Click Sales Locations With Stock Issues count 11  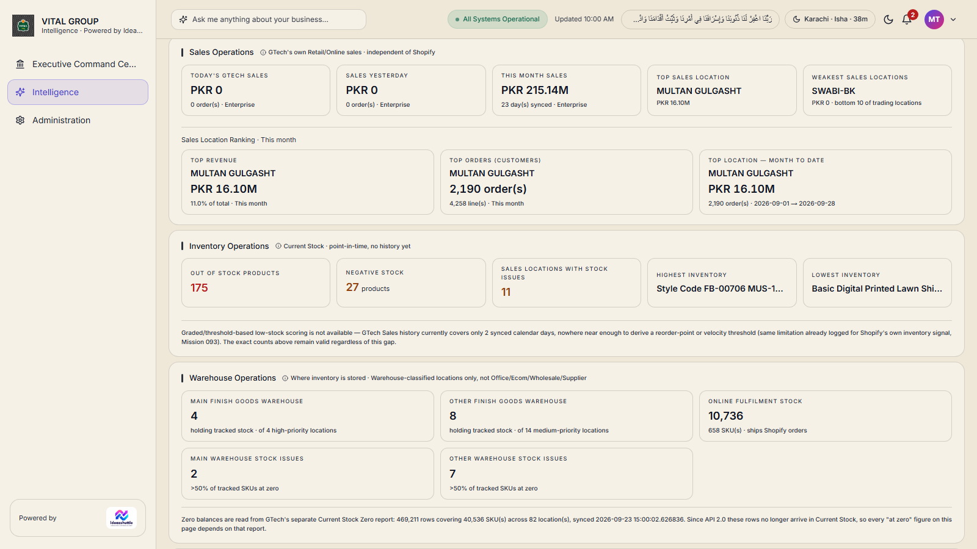click(x=506, y=292)
